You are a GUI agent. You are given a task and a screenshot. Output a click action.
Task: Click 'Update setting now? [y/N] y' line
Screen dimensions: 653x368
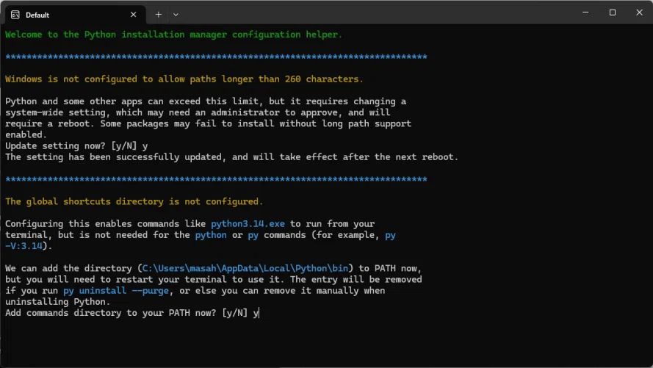76,146
